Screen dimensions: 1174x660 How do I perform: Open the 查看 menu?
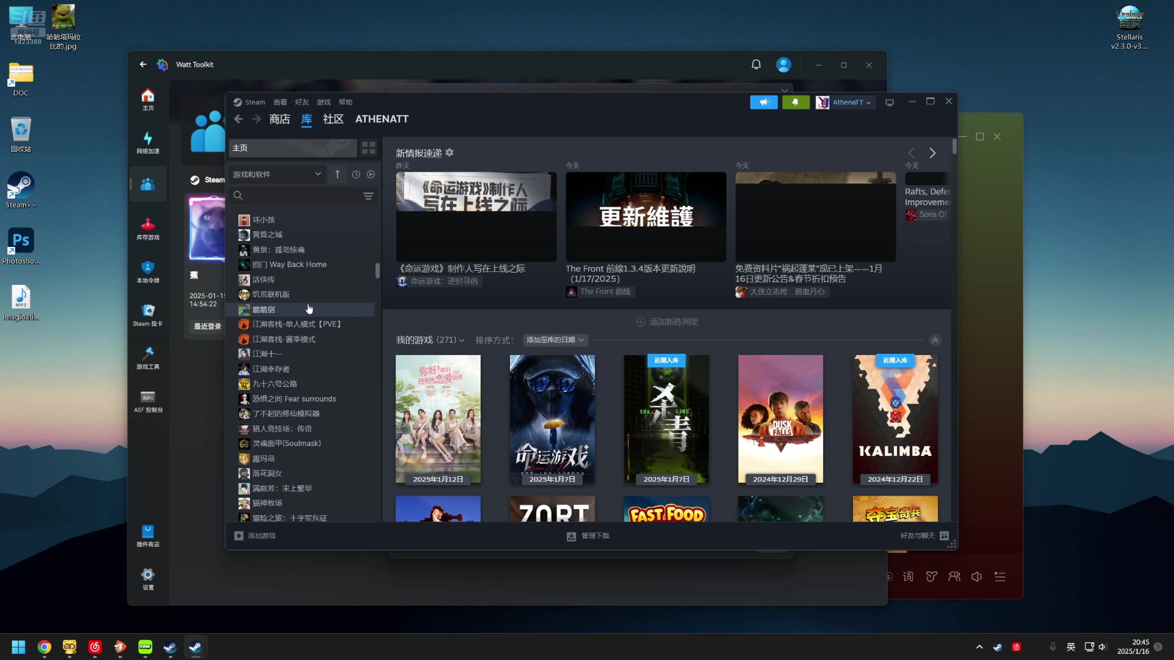(280, 102)
